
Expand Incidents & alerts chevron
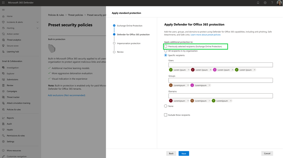38,22
